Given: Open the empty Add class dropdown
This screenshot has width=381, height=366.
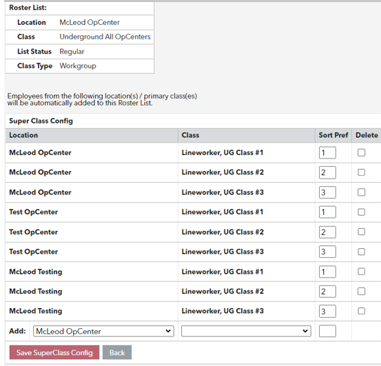Looking at the screenshot, I should (x=246, y=331).
